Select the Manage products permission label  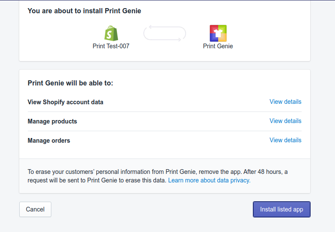tap(52, 121)
